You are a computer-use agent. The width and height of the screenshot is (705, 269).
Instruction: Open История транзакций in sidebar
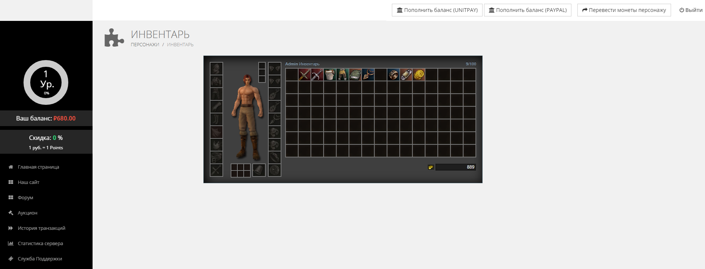pyautogui.click(x=41, y=228)
